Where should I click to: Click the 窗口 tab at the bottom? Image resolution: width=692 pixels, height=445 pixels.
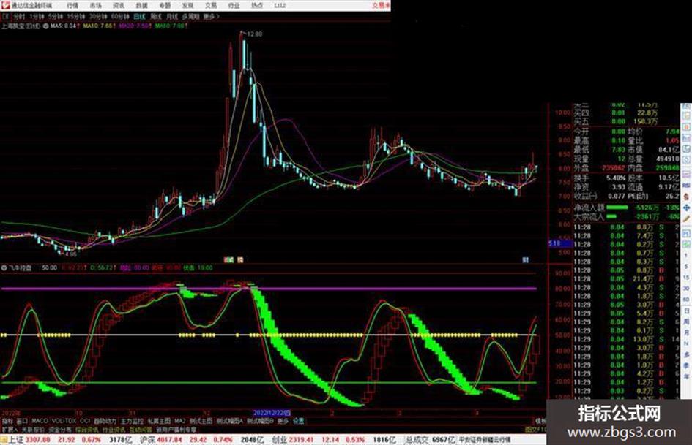(22, 421)
